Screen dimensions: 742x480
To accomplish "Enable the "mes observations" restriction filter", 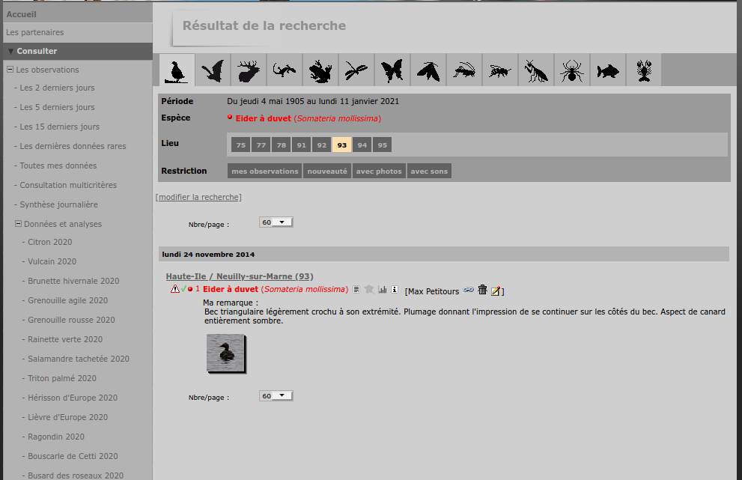I will pyautogui.click(x=265, y=171).
